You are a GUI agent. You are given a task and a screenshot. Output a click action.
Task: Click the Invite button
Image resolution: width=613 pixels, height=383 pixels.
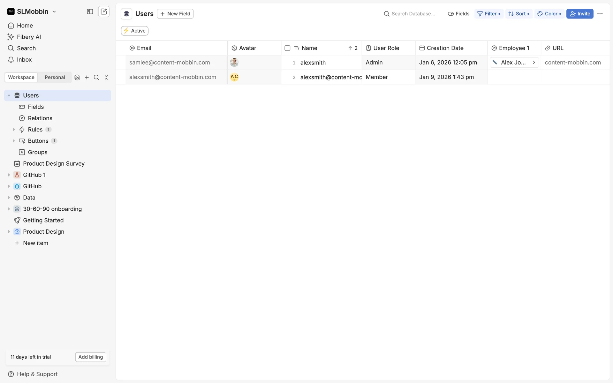click(x=580, y=14)
